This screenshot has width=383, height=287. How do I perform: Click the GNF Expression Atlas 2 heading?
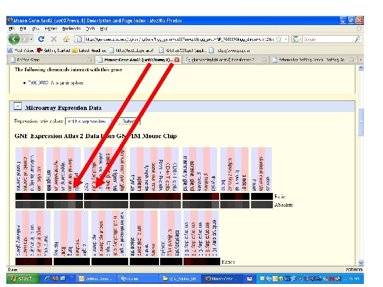pos(96,136)
